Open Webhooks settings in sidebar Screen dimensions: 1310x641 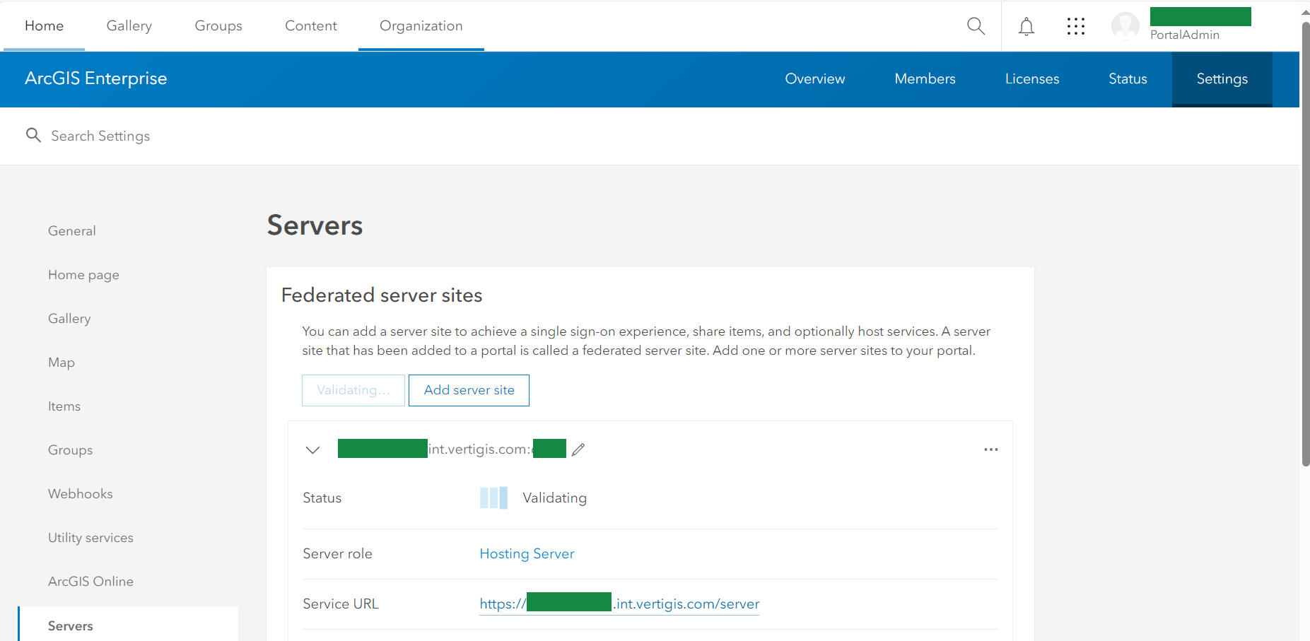pyautogui.click(x=80, y=494)
